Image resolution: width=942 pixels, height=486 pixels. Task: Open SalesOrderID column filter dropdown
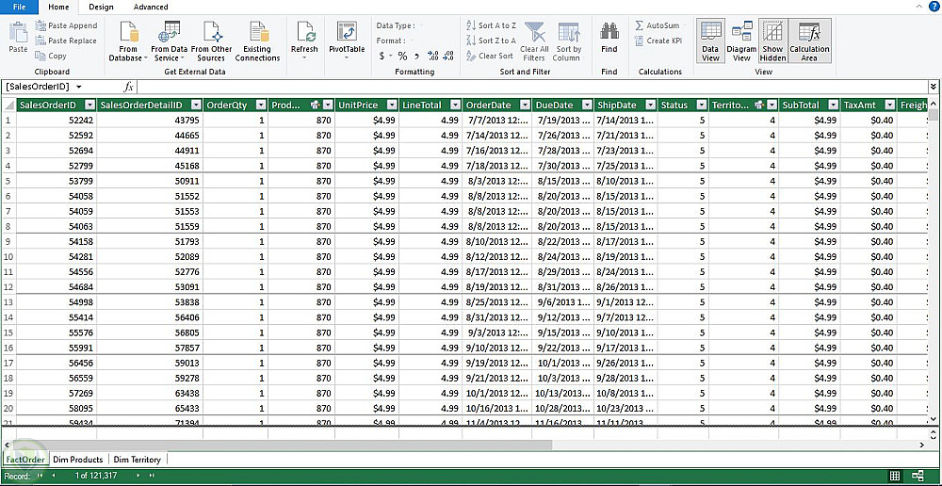[89, 105]
